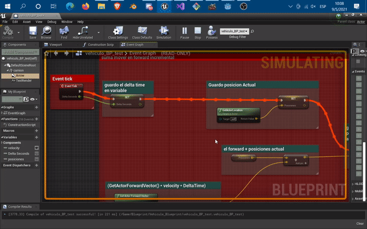
Task: Open the Add Component dropdown
Action: point(20,52)
